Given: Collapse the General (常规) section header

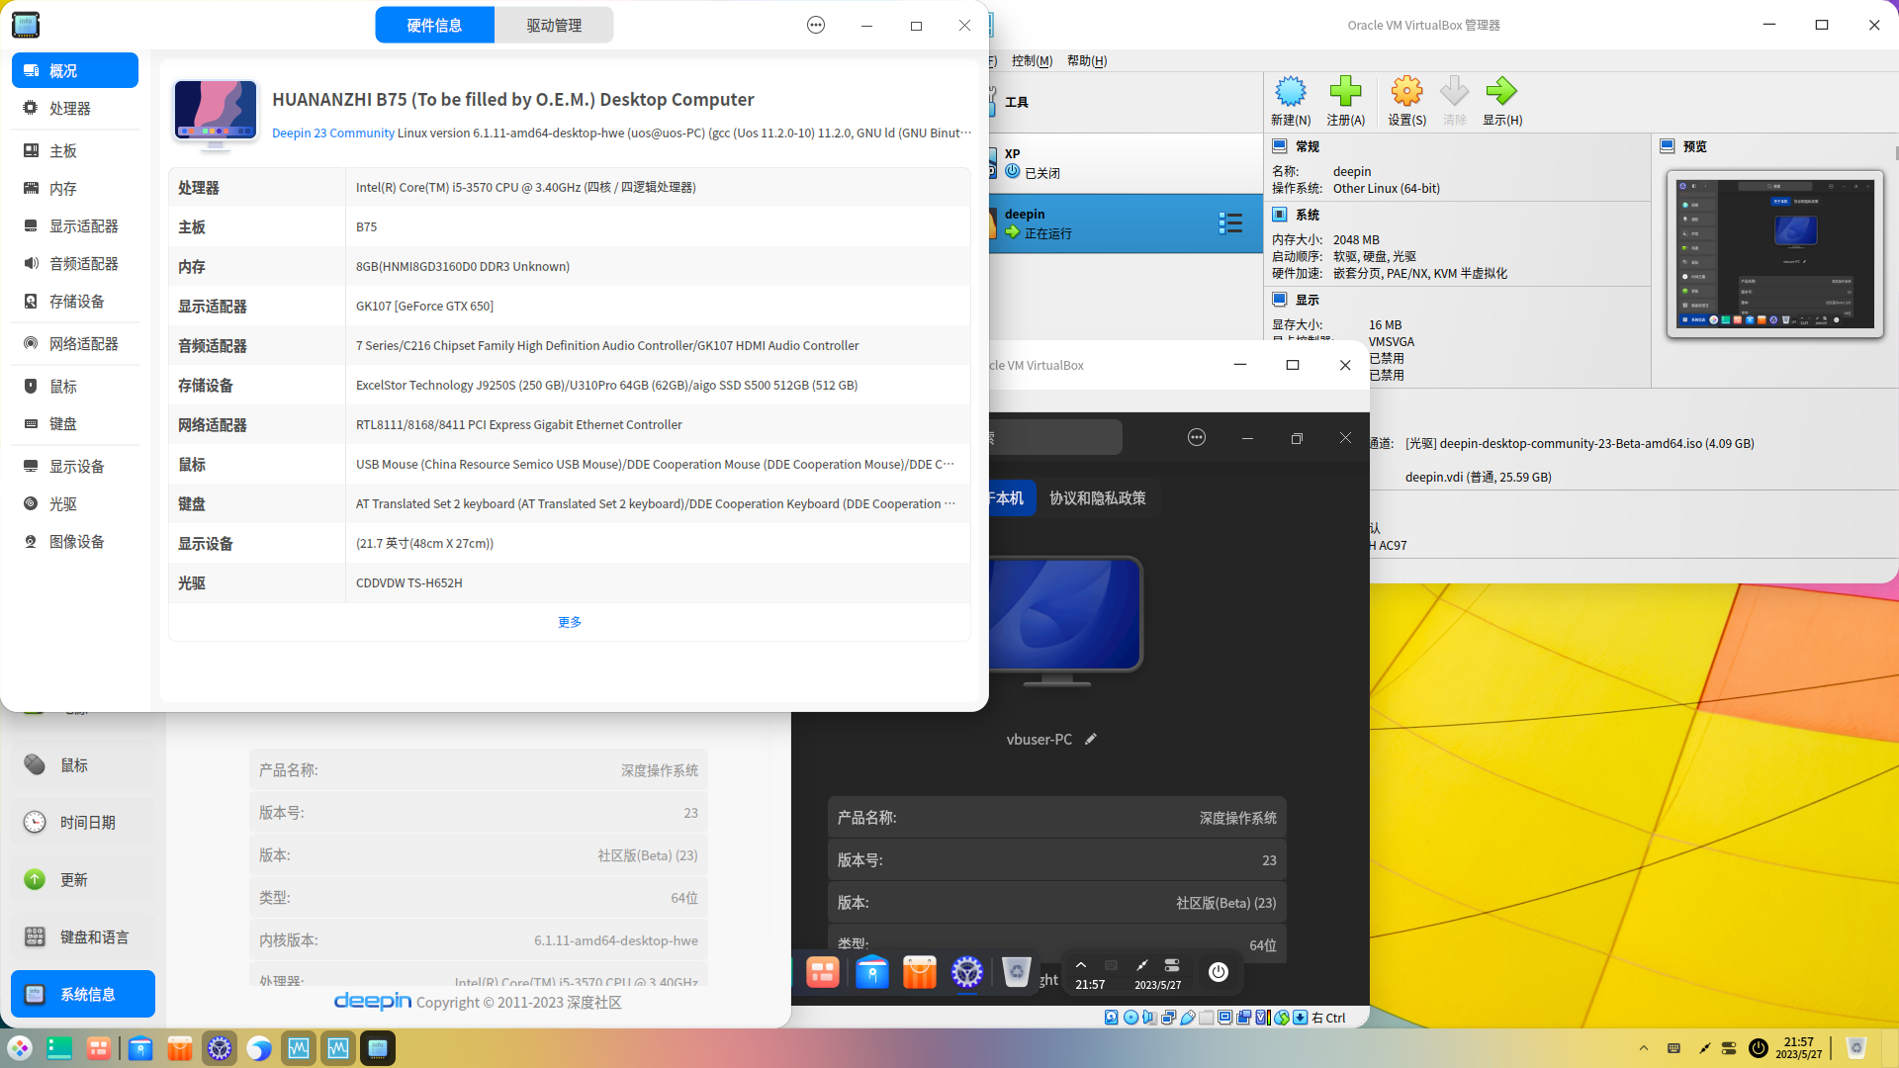Looking at the screenshot, I should [1307, 146].
